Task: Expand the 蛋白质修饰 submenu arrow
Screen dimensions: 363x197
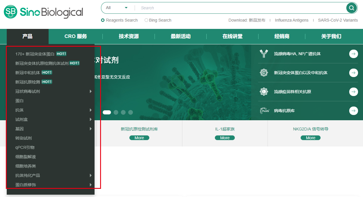Action: click(x=91, y=185)
